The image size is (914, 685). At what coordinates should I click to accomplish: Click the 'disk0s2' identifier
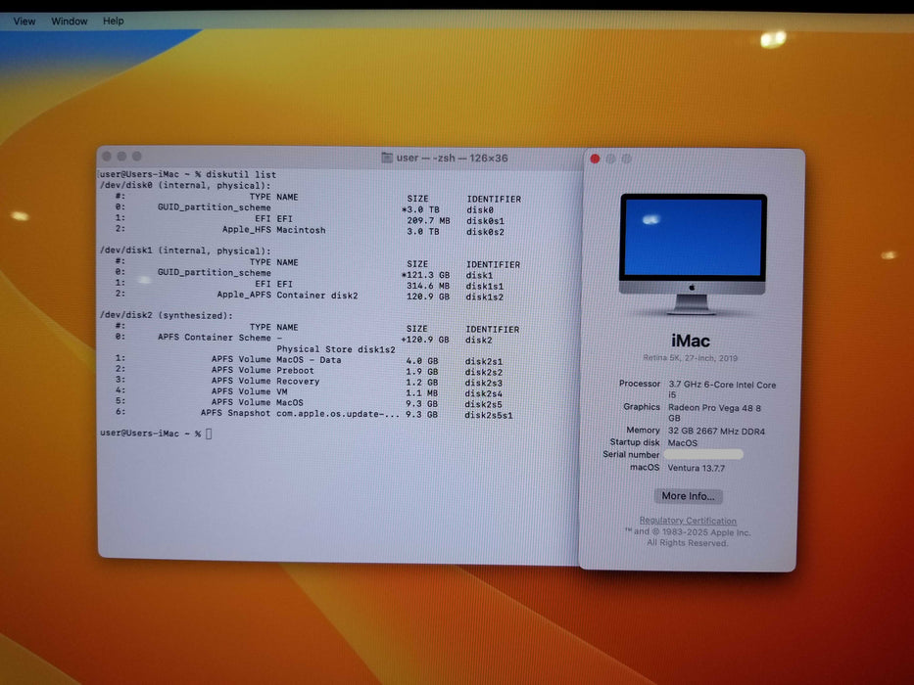coord(485,232)
